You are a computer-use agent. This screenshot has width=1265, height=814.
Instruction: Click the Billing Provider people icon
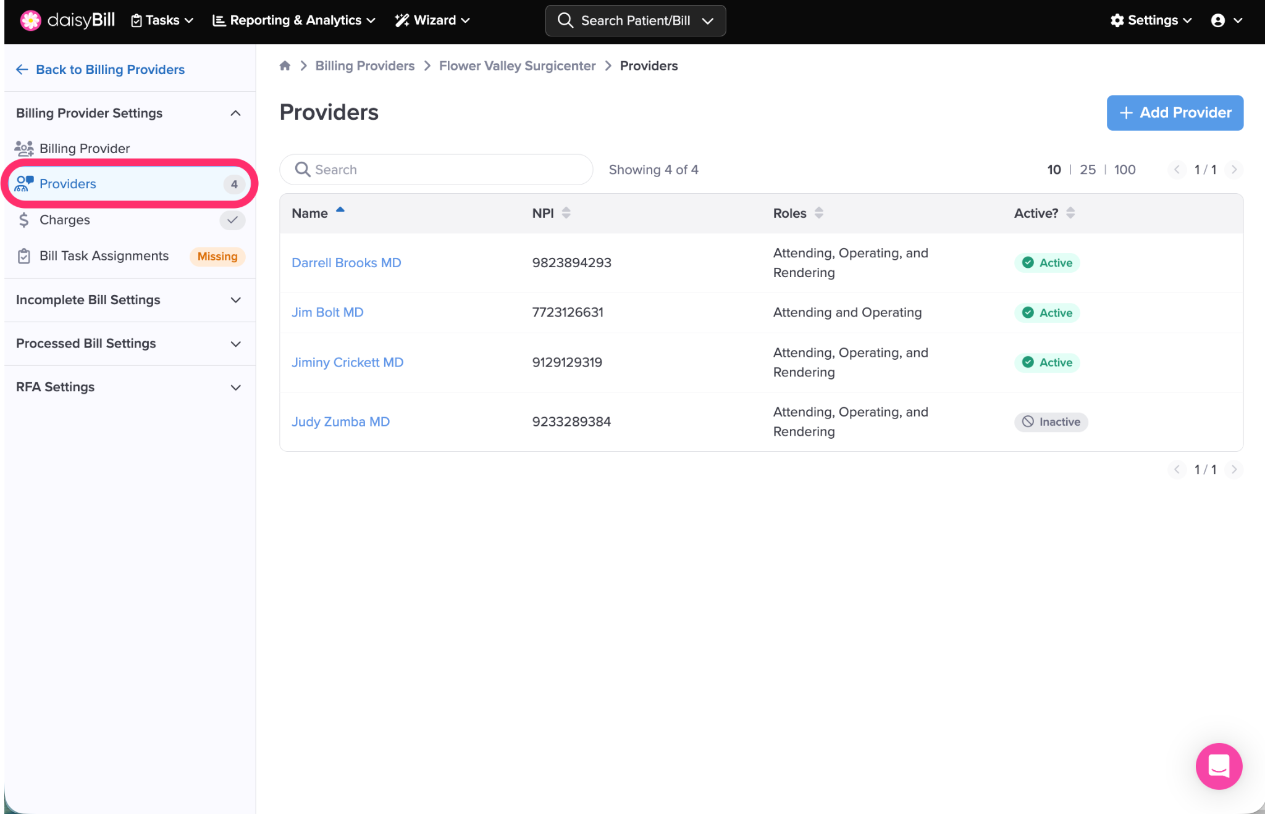tap(24, 148)
